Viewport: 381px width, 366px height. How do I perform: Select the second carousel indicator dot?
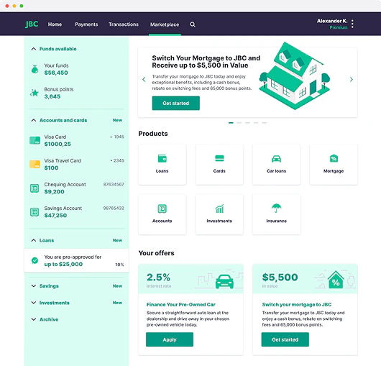coord(239,123)
